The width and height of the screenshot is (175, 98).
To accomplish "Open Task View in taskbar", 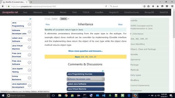I will [x=53, y=96].
